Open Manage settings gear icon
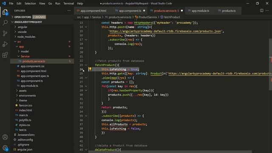The image size is (272, 153). [5, 148]
